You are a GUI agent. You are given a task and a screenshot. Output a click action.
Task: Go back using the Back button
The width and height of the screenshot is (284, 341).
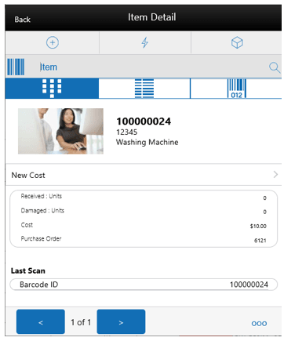(22, 20)
